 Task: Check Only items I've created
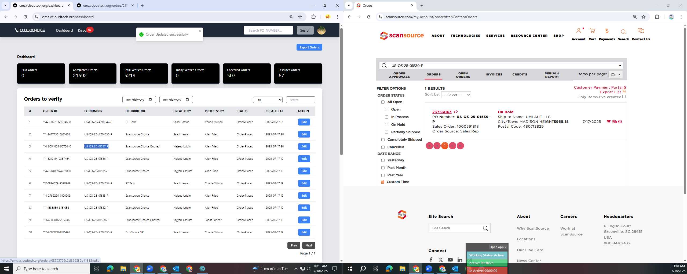[624, 97]
